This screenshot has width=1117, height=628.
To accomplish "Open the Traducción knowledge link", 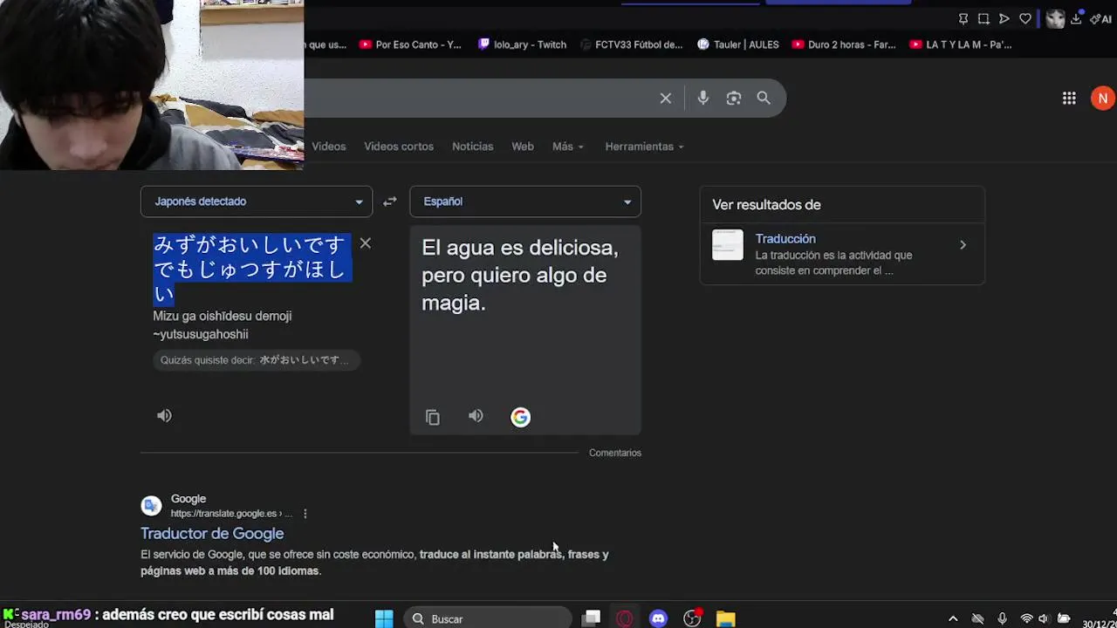I will 785,239.
